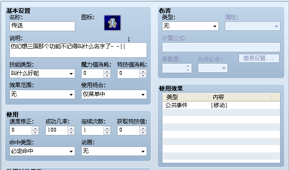Decrease 成功几率 with down arrow
The width and height of the screenshot is (289, 170).
point(71,132)
